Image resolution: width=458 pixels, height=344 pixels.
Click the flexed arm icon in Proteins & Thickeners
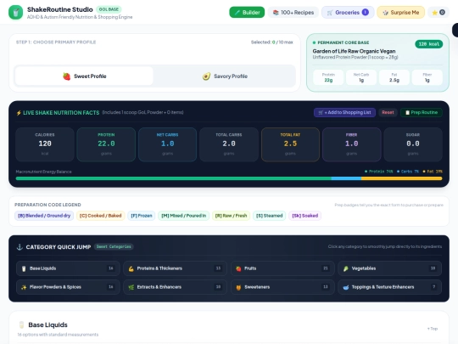click(x=131, y=268)
